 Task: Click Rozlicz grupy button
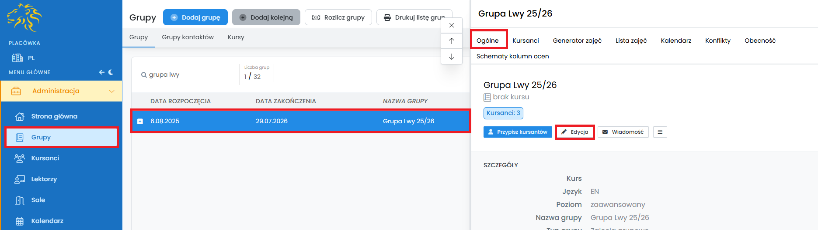coord(338,17)
